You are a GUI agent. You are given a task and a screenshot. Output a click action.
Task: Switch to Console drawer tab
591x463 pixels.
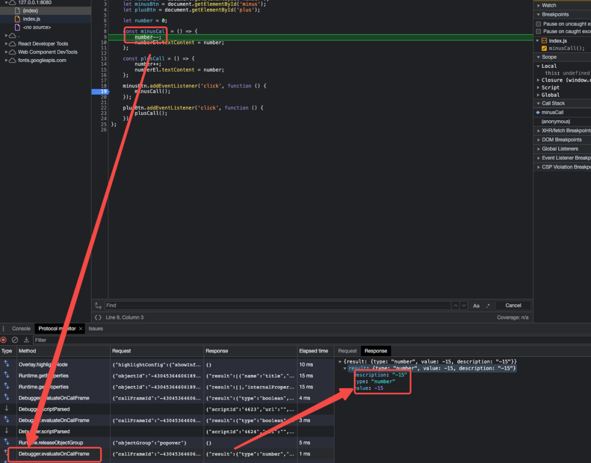(x=21, y=329)
